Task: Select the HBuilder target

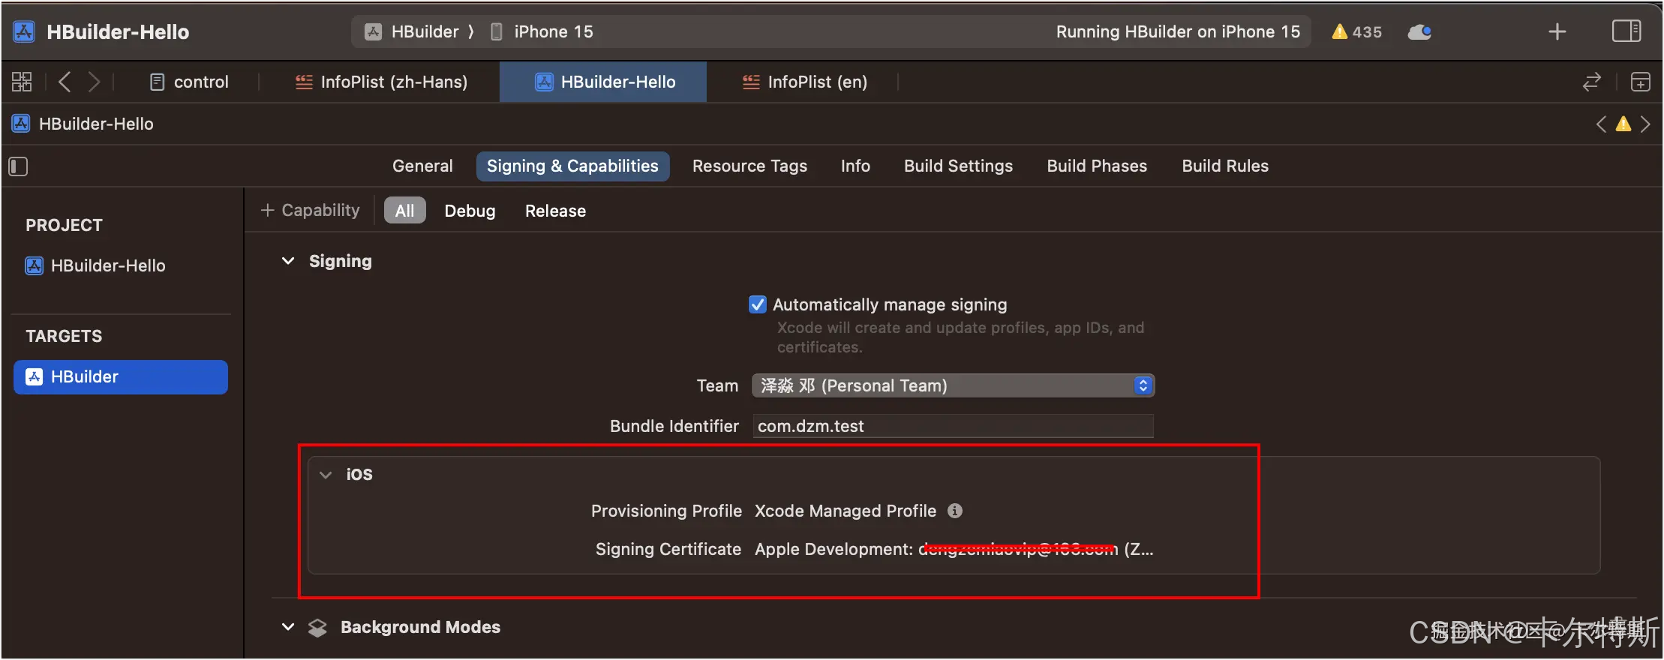Action: pos(120,376)
